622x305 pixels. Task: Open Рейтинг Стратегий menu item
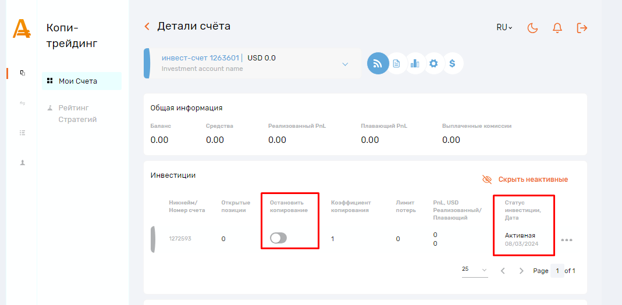(x=77, y=114)
